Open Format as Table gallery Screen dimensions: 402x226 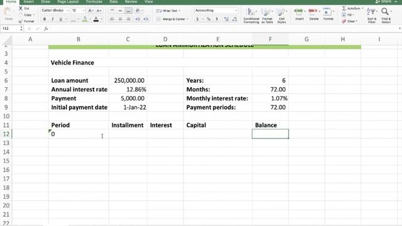[x=267, y=16]
